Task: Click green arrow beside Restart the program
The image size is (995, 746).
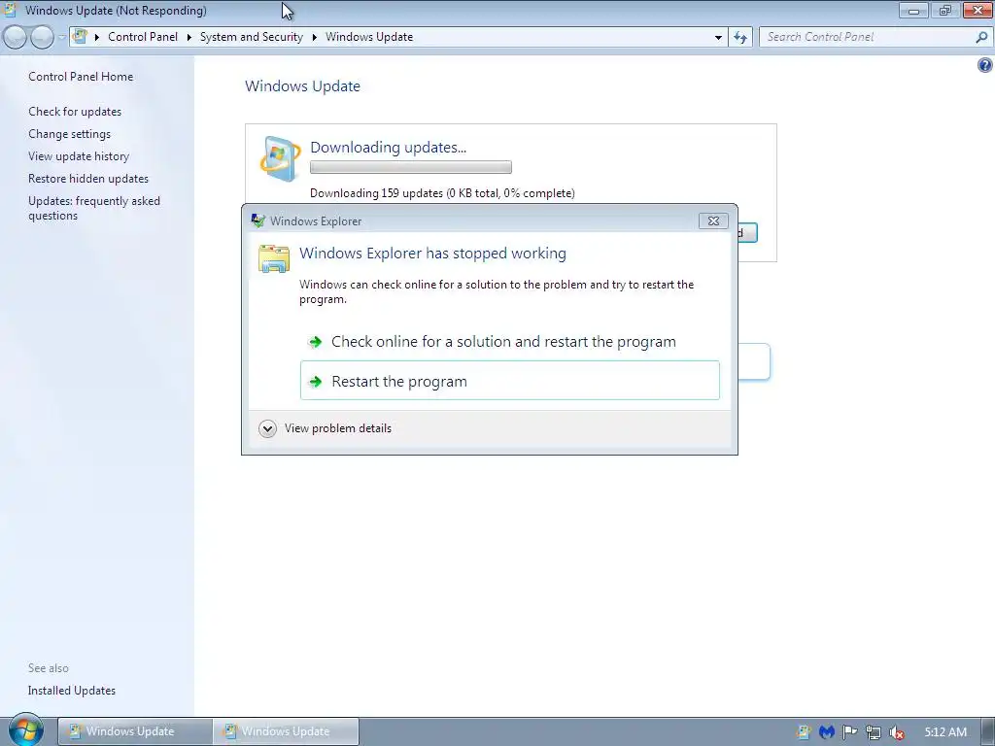Action: point(315,382)
